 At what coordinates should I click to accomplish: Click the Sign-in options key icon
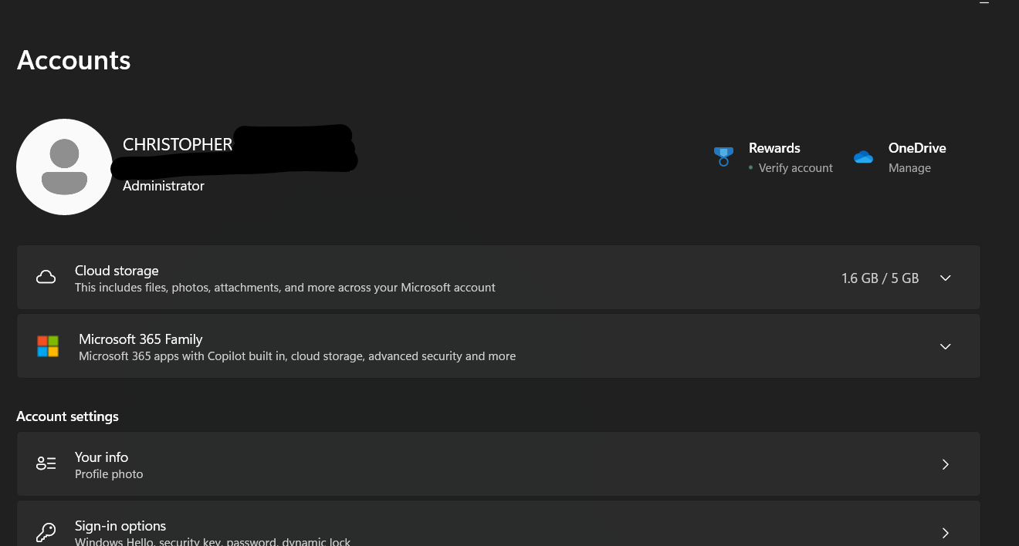click(x=46, y=532)
